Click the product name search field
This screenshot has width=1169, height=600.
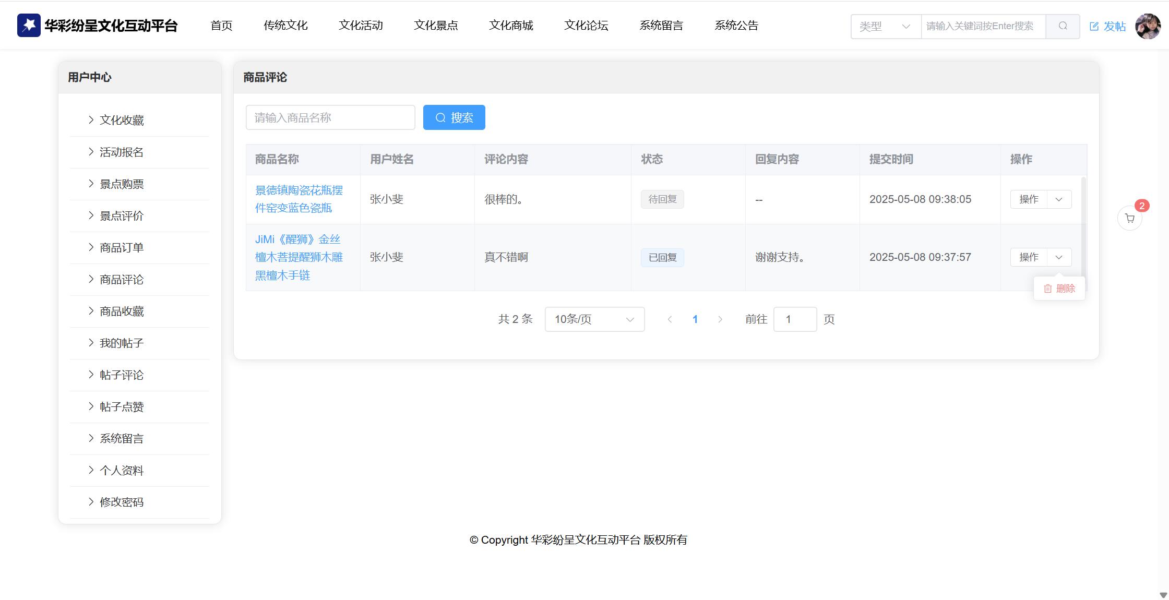coord(330,117)
